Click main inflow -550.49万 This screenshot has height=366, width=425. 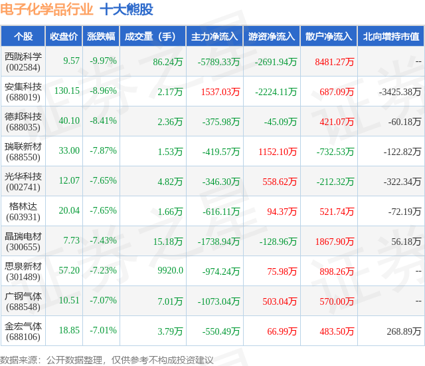pos(221,331)
